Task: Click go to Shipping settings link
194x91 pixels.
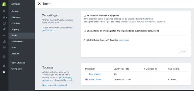Action: tap(57, 79)
